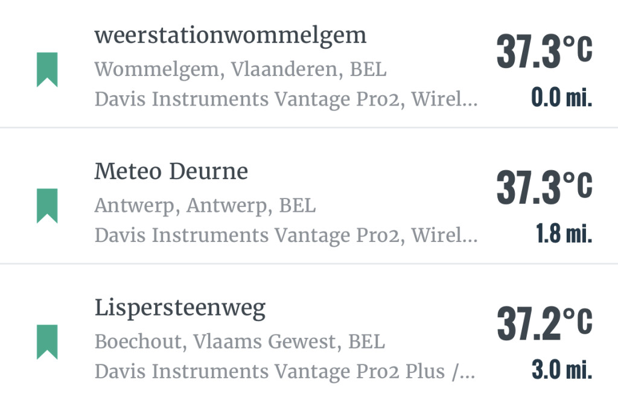Select the device description under Antwerp, Antwerp
Image resolution: width=618 pixels, height=397 pixels.
click(x=285, y=235)
